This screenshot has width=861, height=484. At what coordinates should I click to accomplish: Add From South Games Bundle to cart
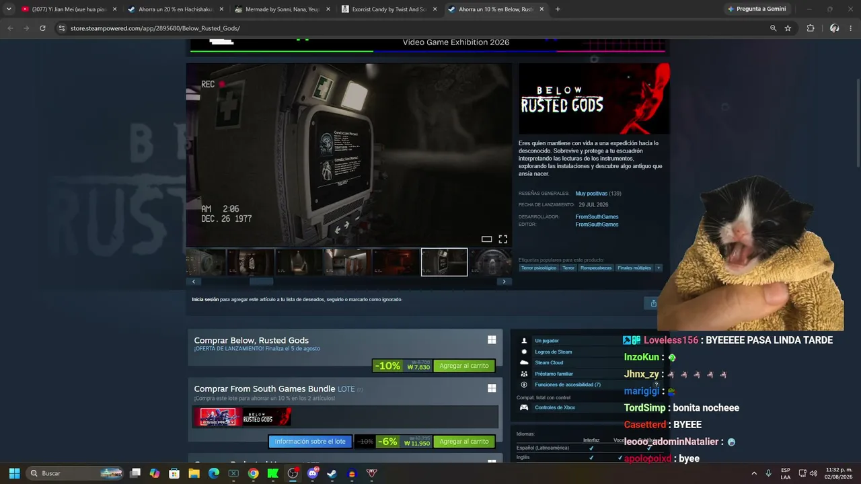coord(464,442)
